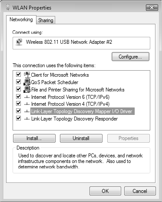Click the wireless network adapter icon
162x202 pixels.
click(19, 42)
